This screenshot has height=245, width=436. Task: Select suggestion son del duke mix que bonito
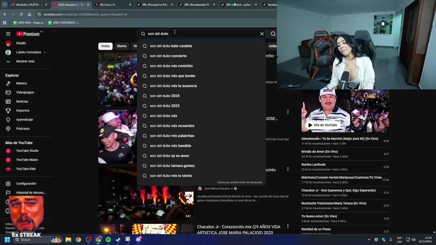pyautogui.click(x=201, y=76)
